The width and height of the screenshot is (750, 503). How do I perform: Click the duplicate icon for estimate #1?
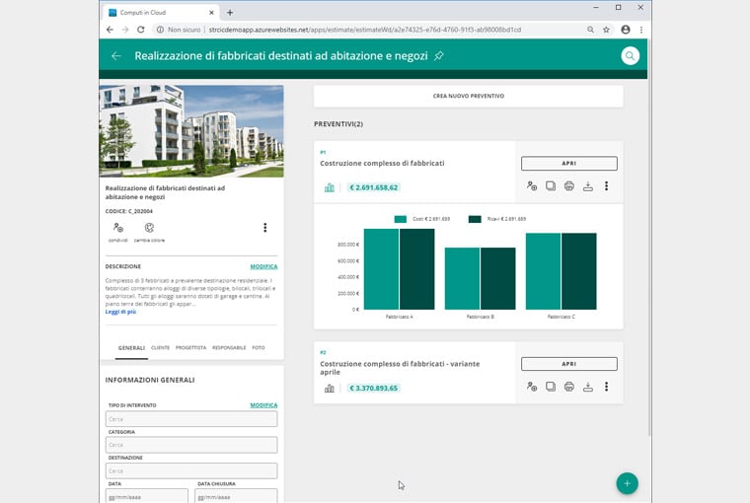click(551, 186)
